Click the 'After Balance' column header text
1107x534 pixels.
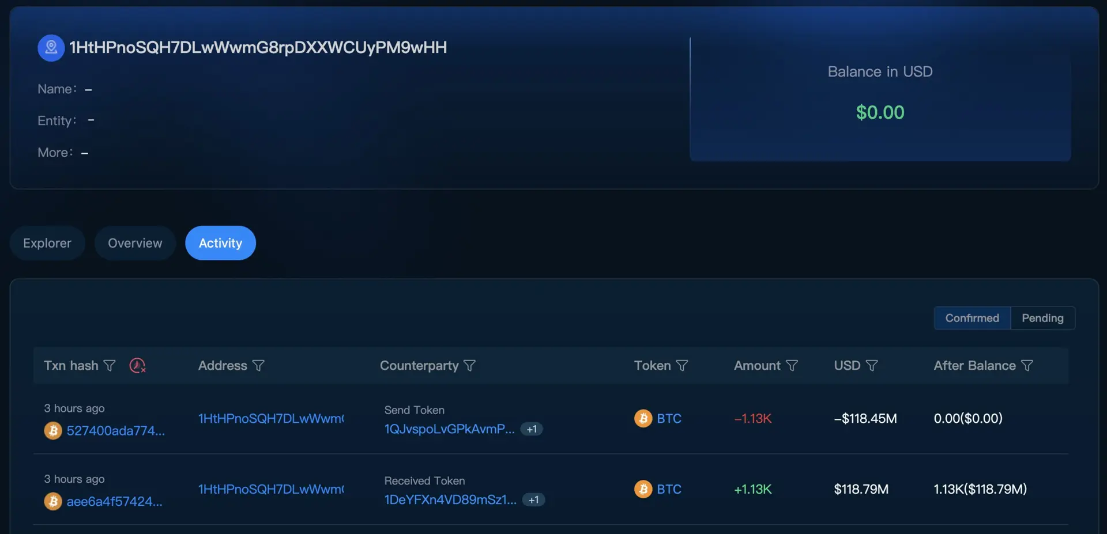[x=974, y=366]
